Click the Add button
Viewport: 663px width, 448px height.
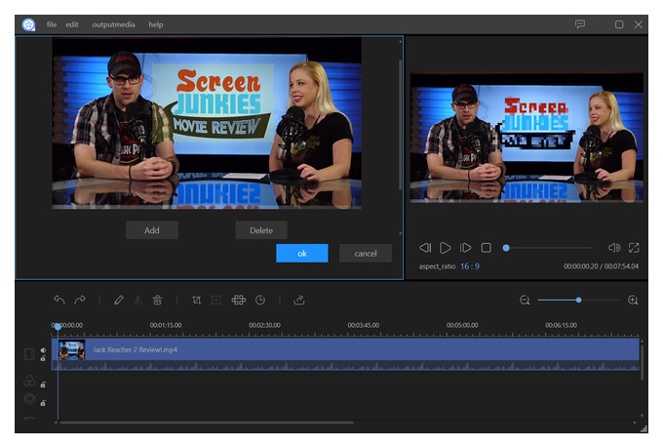(x=152, y=230)
